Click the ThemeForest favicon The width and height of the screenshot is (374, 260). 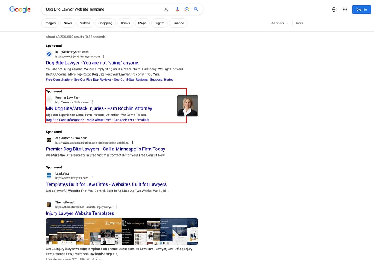[49, 204]
